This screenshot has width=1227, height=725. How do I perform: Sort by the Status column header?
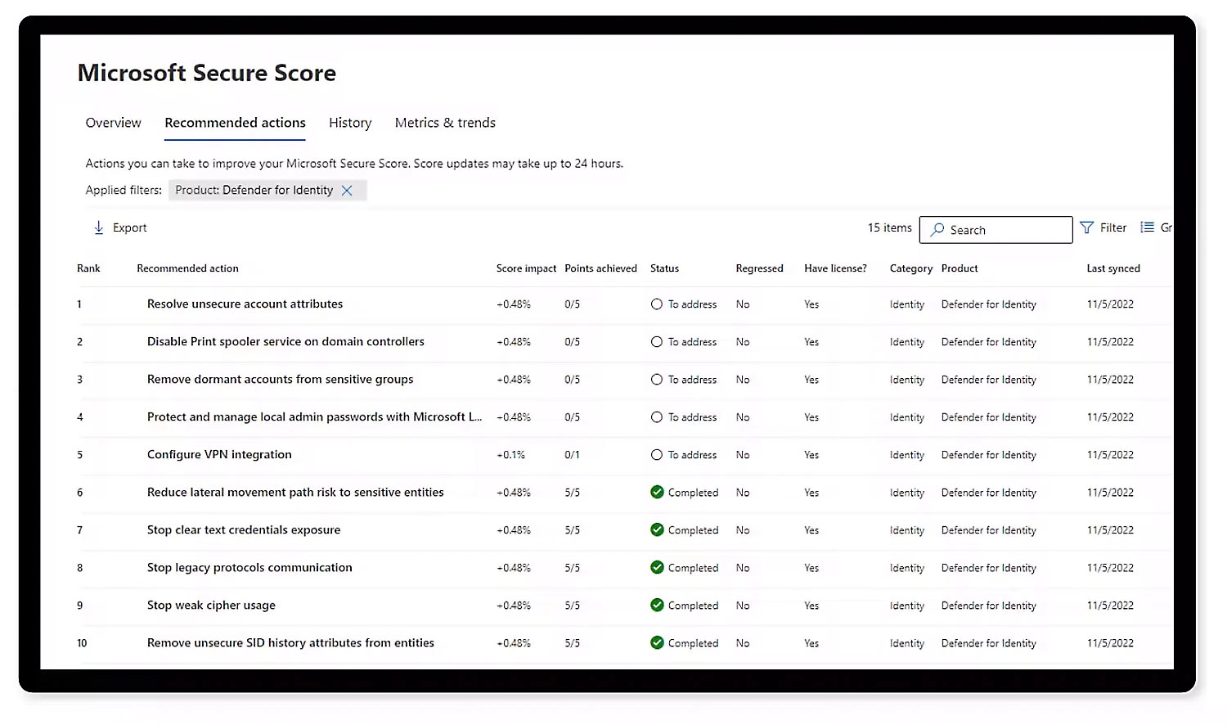click(664, 268)
